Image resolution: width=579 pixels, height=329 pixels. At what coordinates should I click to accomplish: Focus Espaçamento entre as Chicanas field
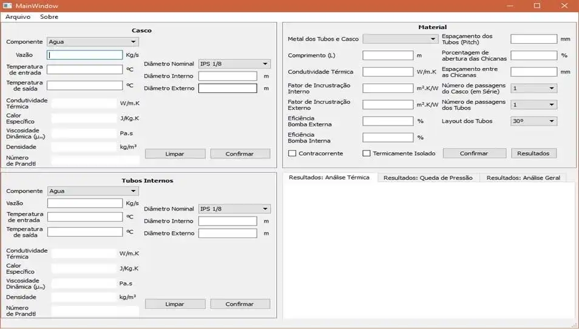[533, 72]
